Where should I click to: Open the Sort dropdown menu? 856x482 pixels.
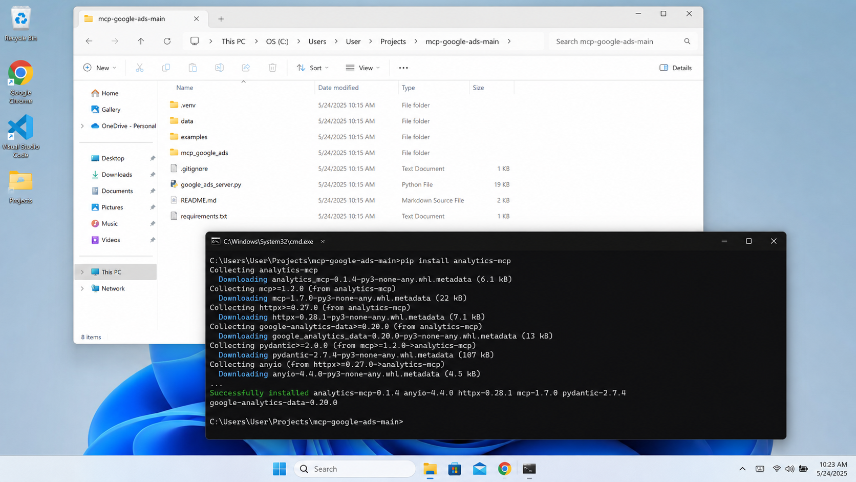313,68
